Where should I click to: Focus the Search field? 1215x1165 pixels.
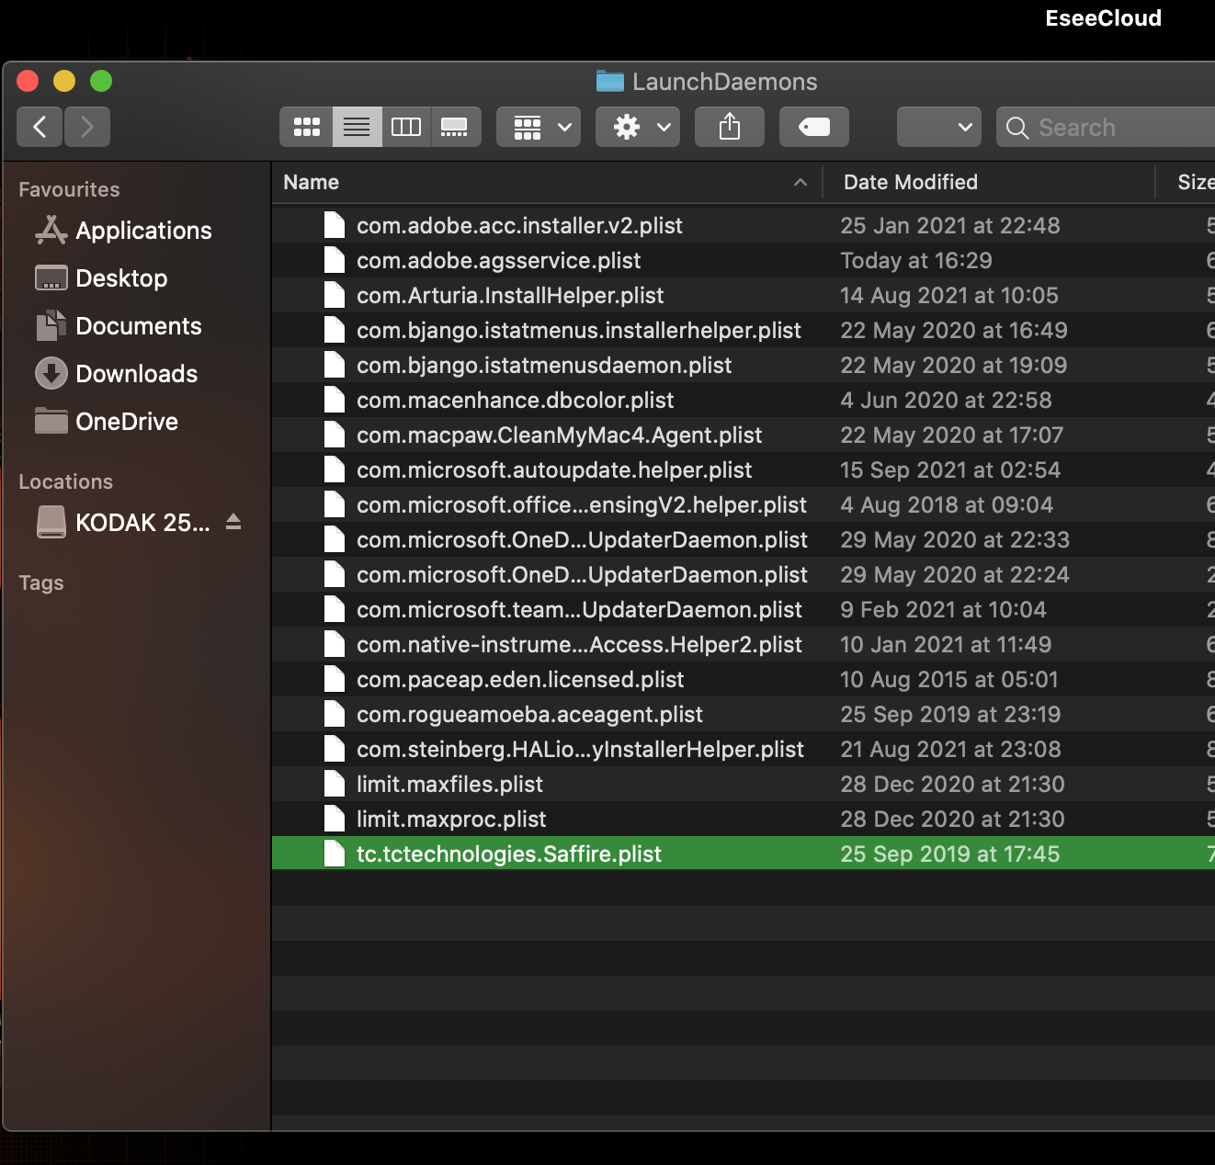point(1106,127)
